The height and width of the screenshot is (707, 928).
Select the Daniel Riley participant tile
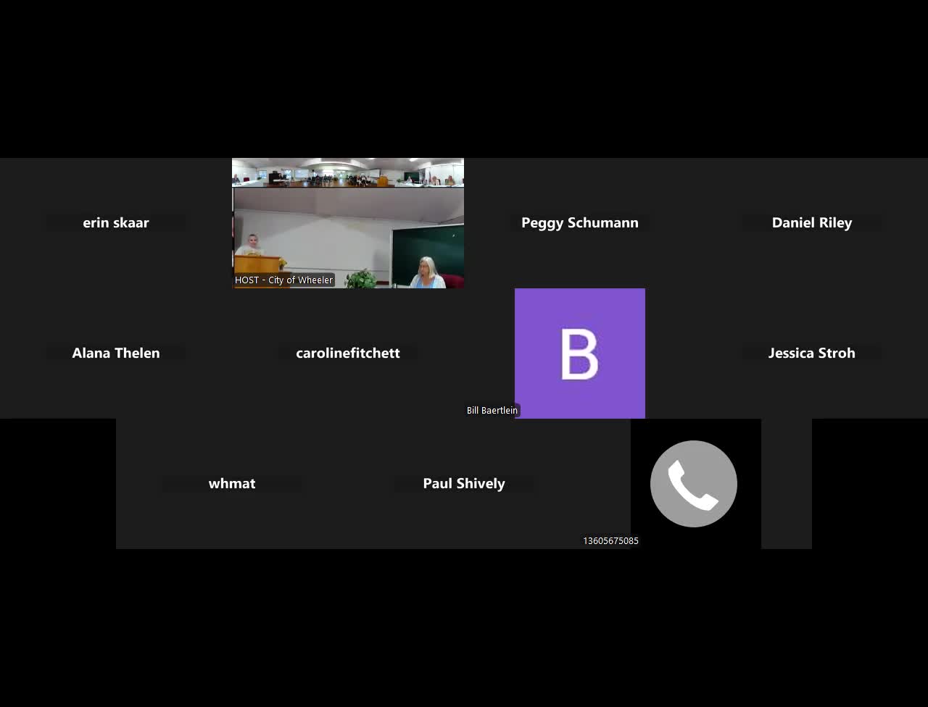[812, 223]
